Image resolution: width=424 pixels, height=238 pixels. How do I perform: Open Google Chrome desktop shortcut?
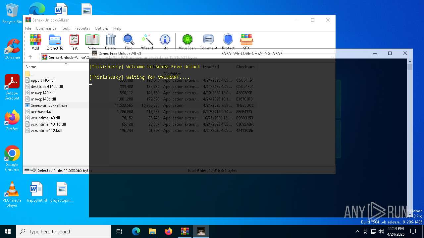(x=12, y=159)
